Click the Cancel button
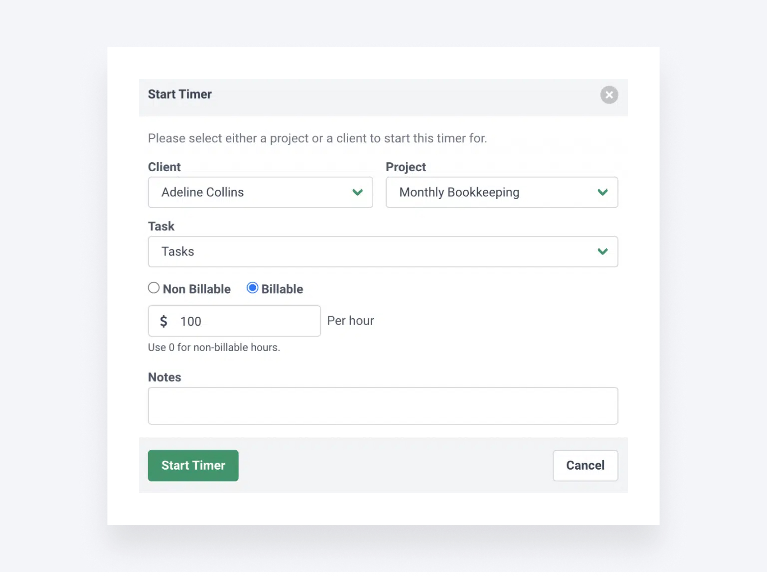The image size is (767, 578). tap(585, 465)
